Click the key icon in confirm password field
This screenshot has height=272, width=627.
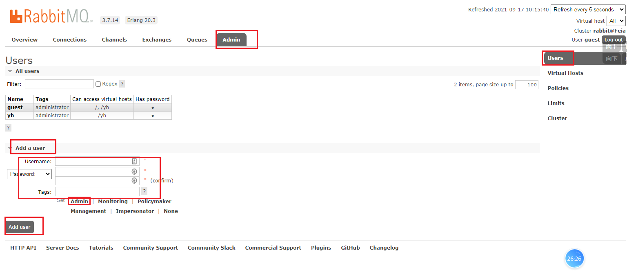click(x=134, y=180)
